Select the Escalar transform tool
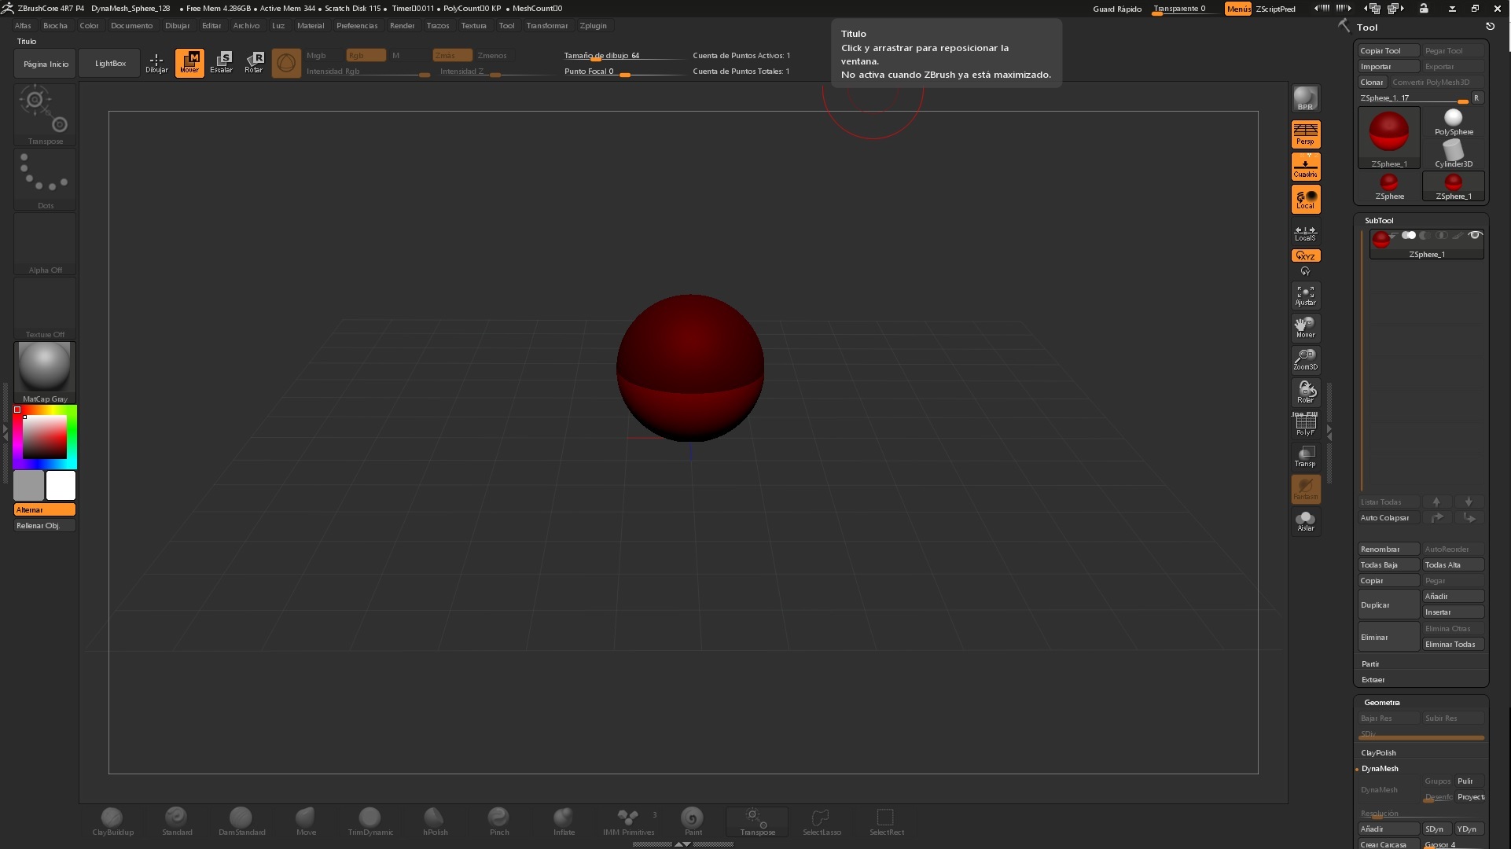The height and width of the screenshot is (849, 1511). pos(221,62)
